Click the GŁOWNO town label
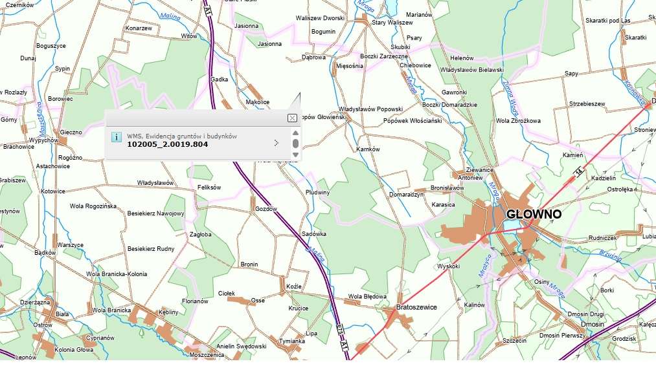This screenshot has width=656, height=388. tap(534, 214)
